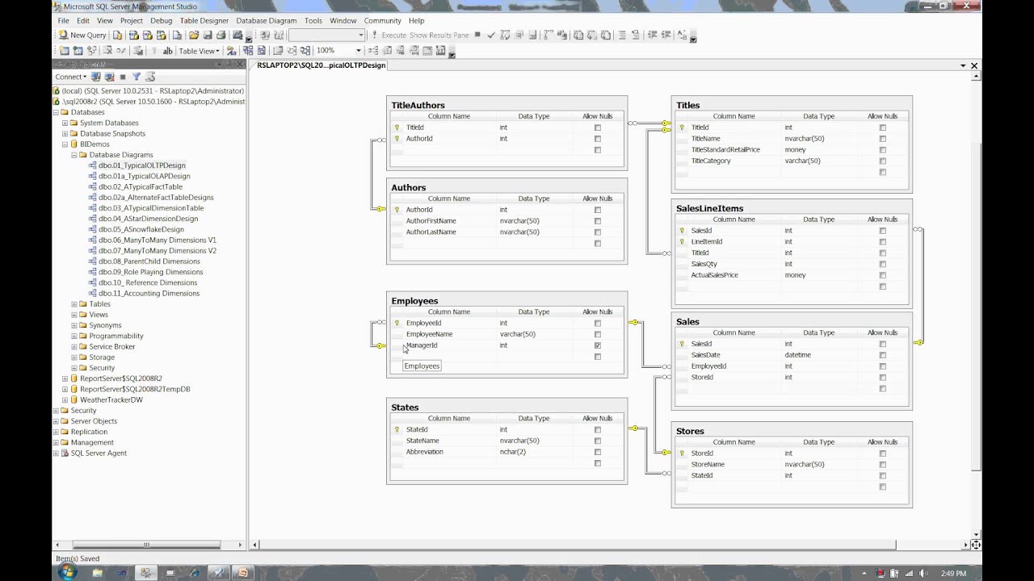The width and height of the screenshot is (1034, 581).
Task: Expand the System Databases node
Action: click(x=65, y=123)
